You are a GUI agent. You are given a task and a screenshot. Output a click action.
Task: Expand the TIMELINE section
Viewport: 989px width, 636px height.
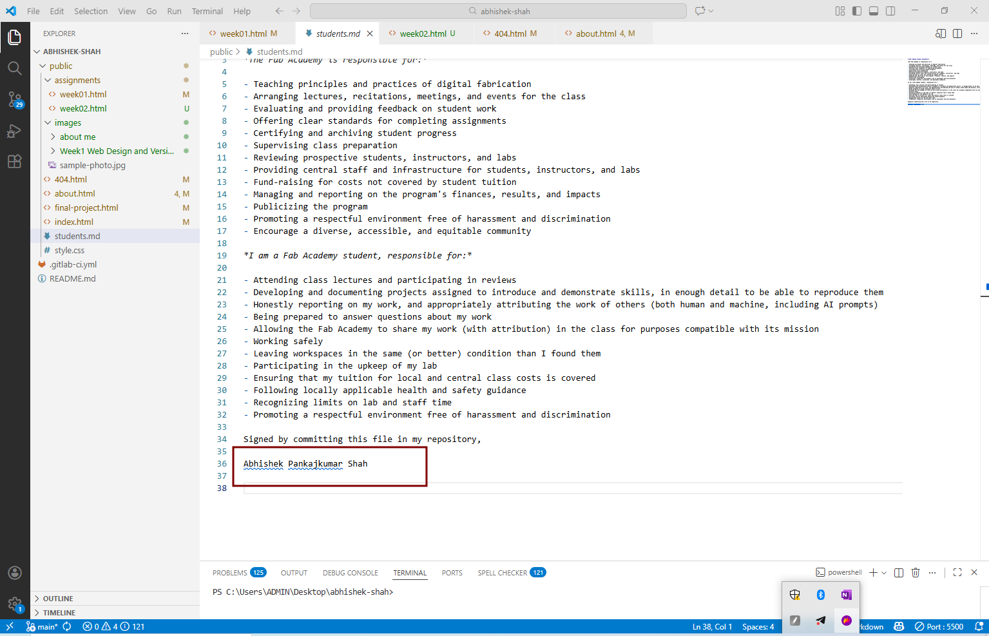(115, 613)
